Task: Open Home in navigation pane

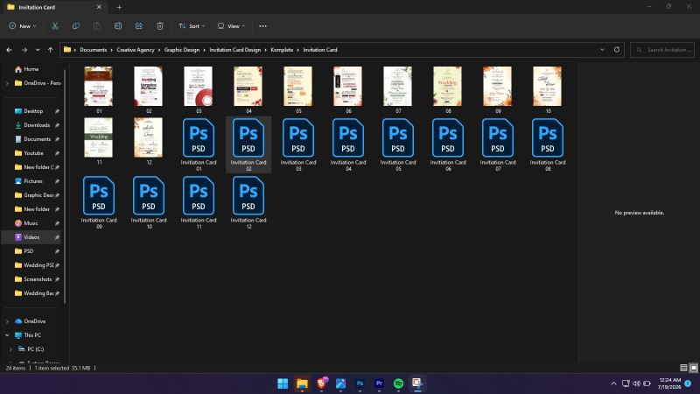Action: point(31,69)
